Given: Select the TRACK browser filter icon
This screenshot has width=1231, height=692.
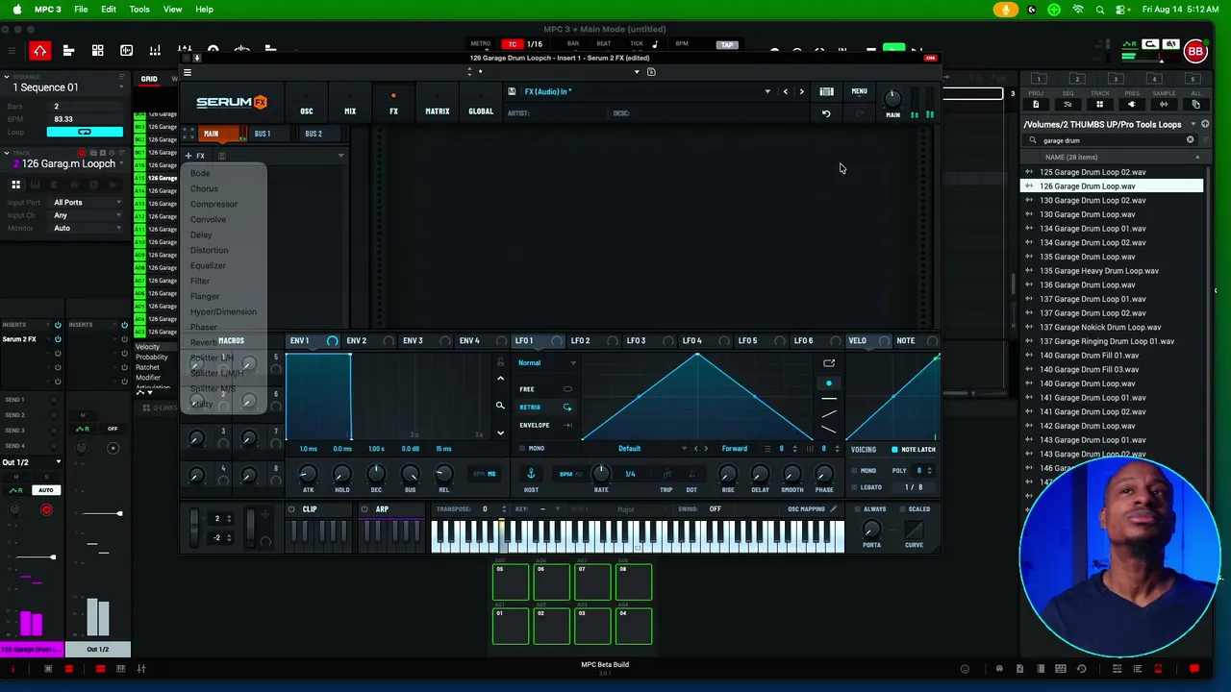Looking at the screenshot, I should (x=1100, y=104).
